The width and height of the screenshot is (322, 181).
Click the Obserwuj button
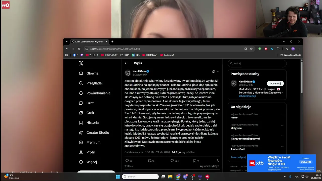coord(275,83)
